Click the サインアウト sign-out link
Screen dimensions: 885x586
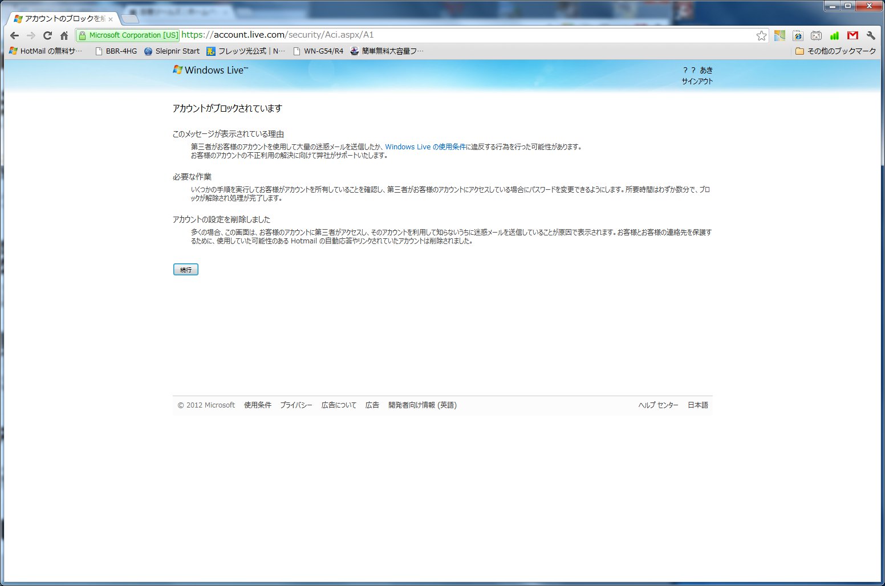point(697,81)
